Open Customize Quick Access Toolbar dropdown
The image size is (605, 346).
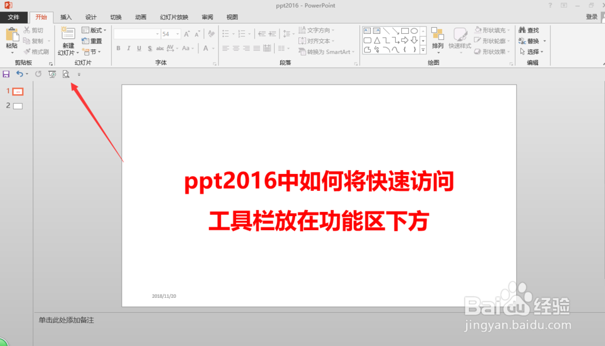pos(79,74)
